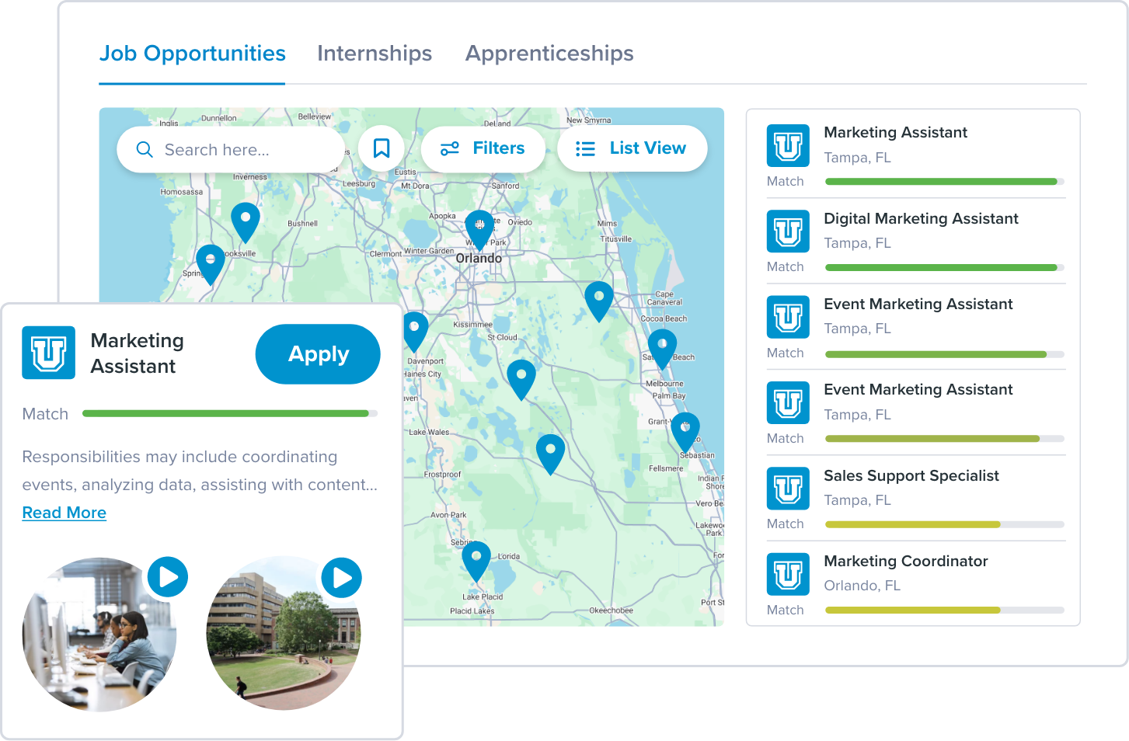This screenshot has height=741, width=1129.
Task: Follow the Read More link
Action: pos(64,513)
